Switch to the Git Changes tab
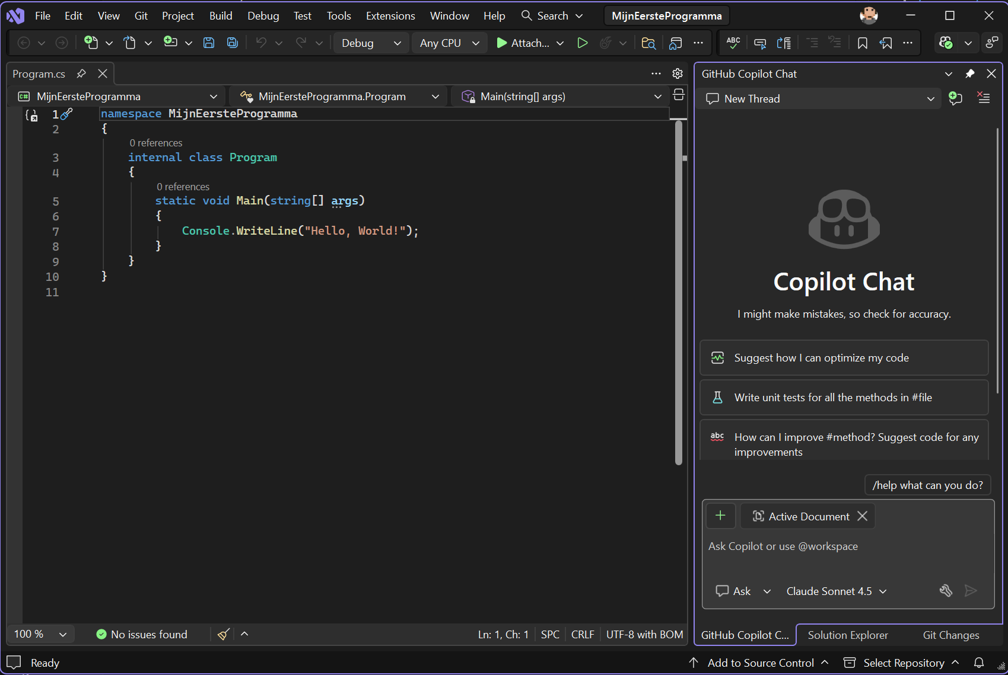 pyautogui.click(x=951, y=635)
